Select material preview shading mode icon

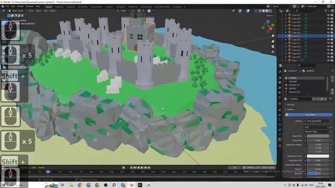pyautogui.click(x=267, y=11)
